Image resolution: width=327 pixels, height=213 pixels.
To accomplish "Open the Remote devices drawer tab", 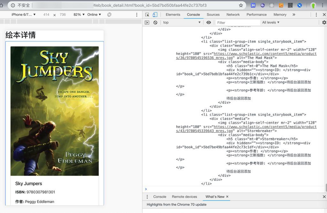I will pos(184,197).
